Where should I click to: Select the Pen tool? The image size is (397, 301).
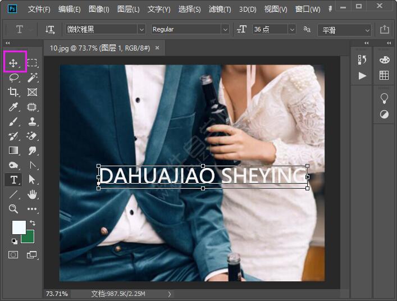tap(32, 165)
